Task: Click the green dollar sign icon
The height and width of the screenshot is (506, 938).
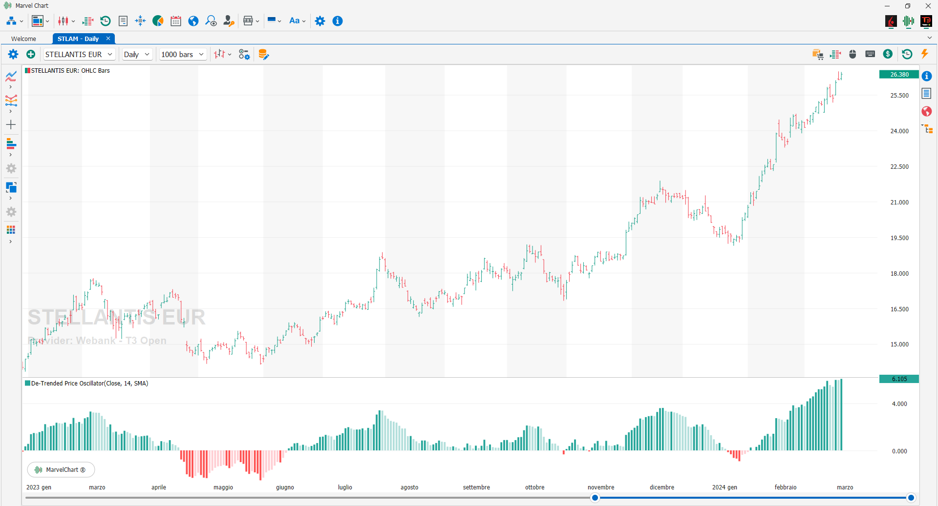Action: tap(888, 54)
